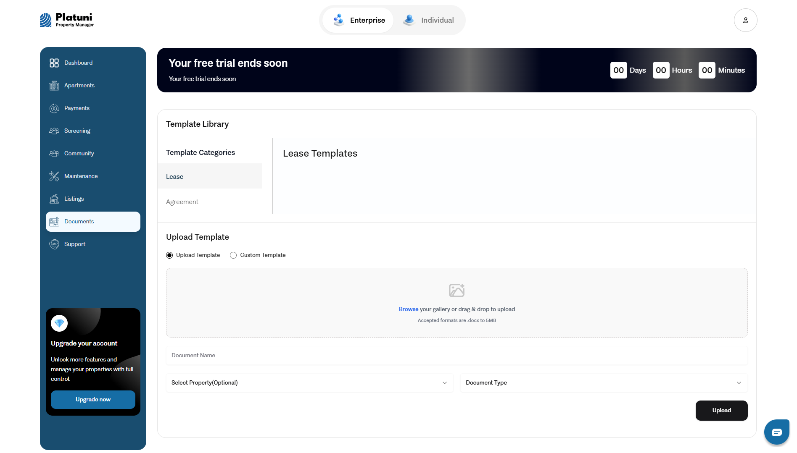Image resolution: width=797 pixels, height=453 pixels.
Task: Select the Lease template category
Action: 210,176
